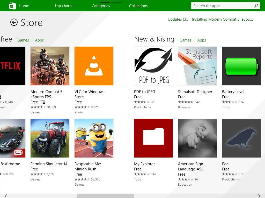Open the Minion Rush tile image
The height and width of the screenshot is (198, 265).
[x=94, y=138]
